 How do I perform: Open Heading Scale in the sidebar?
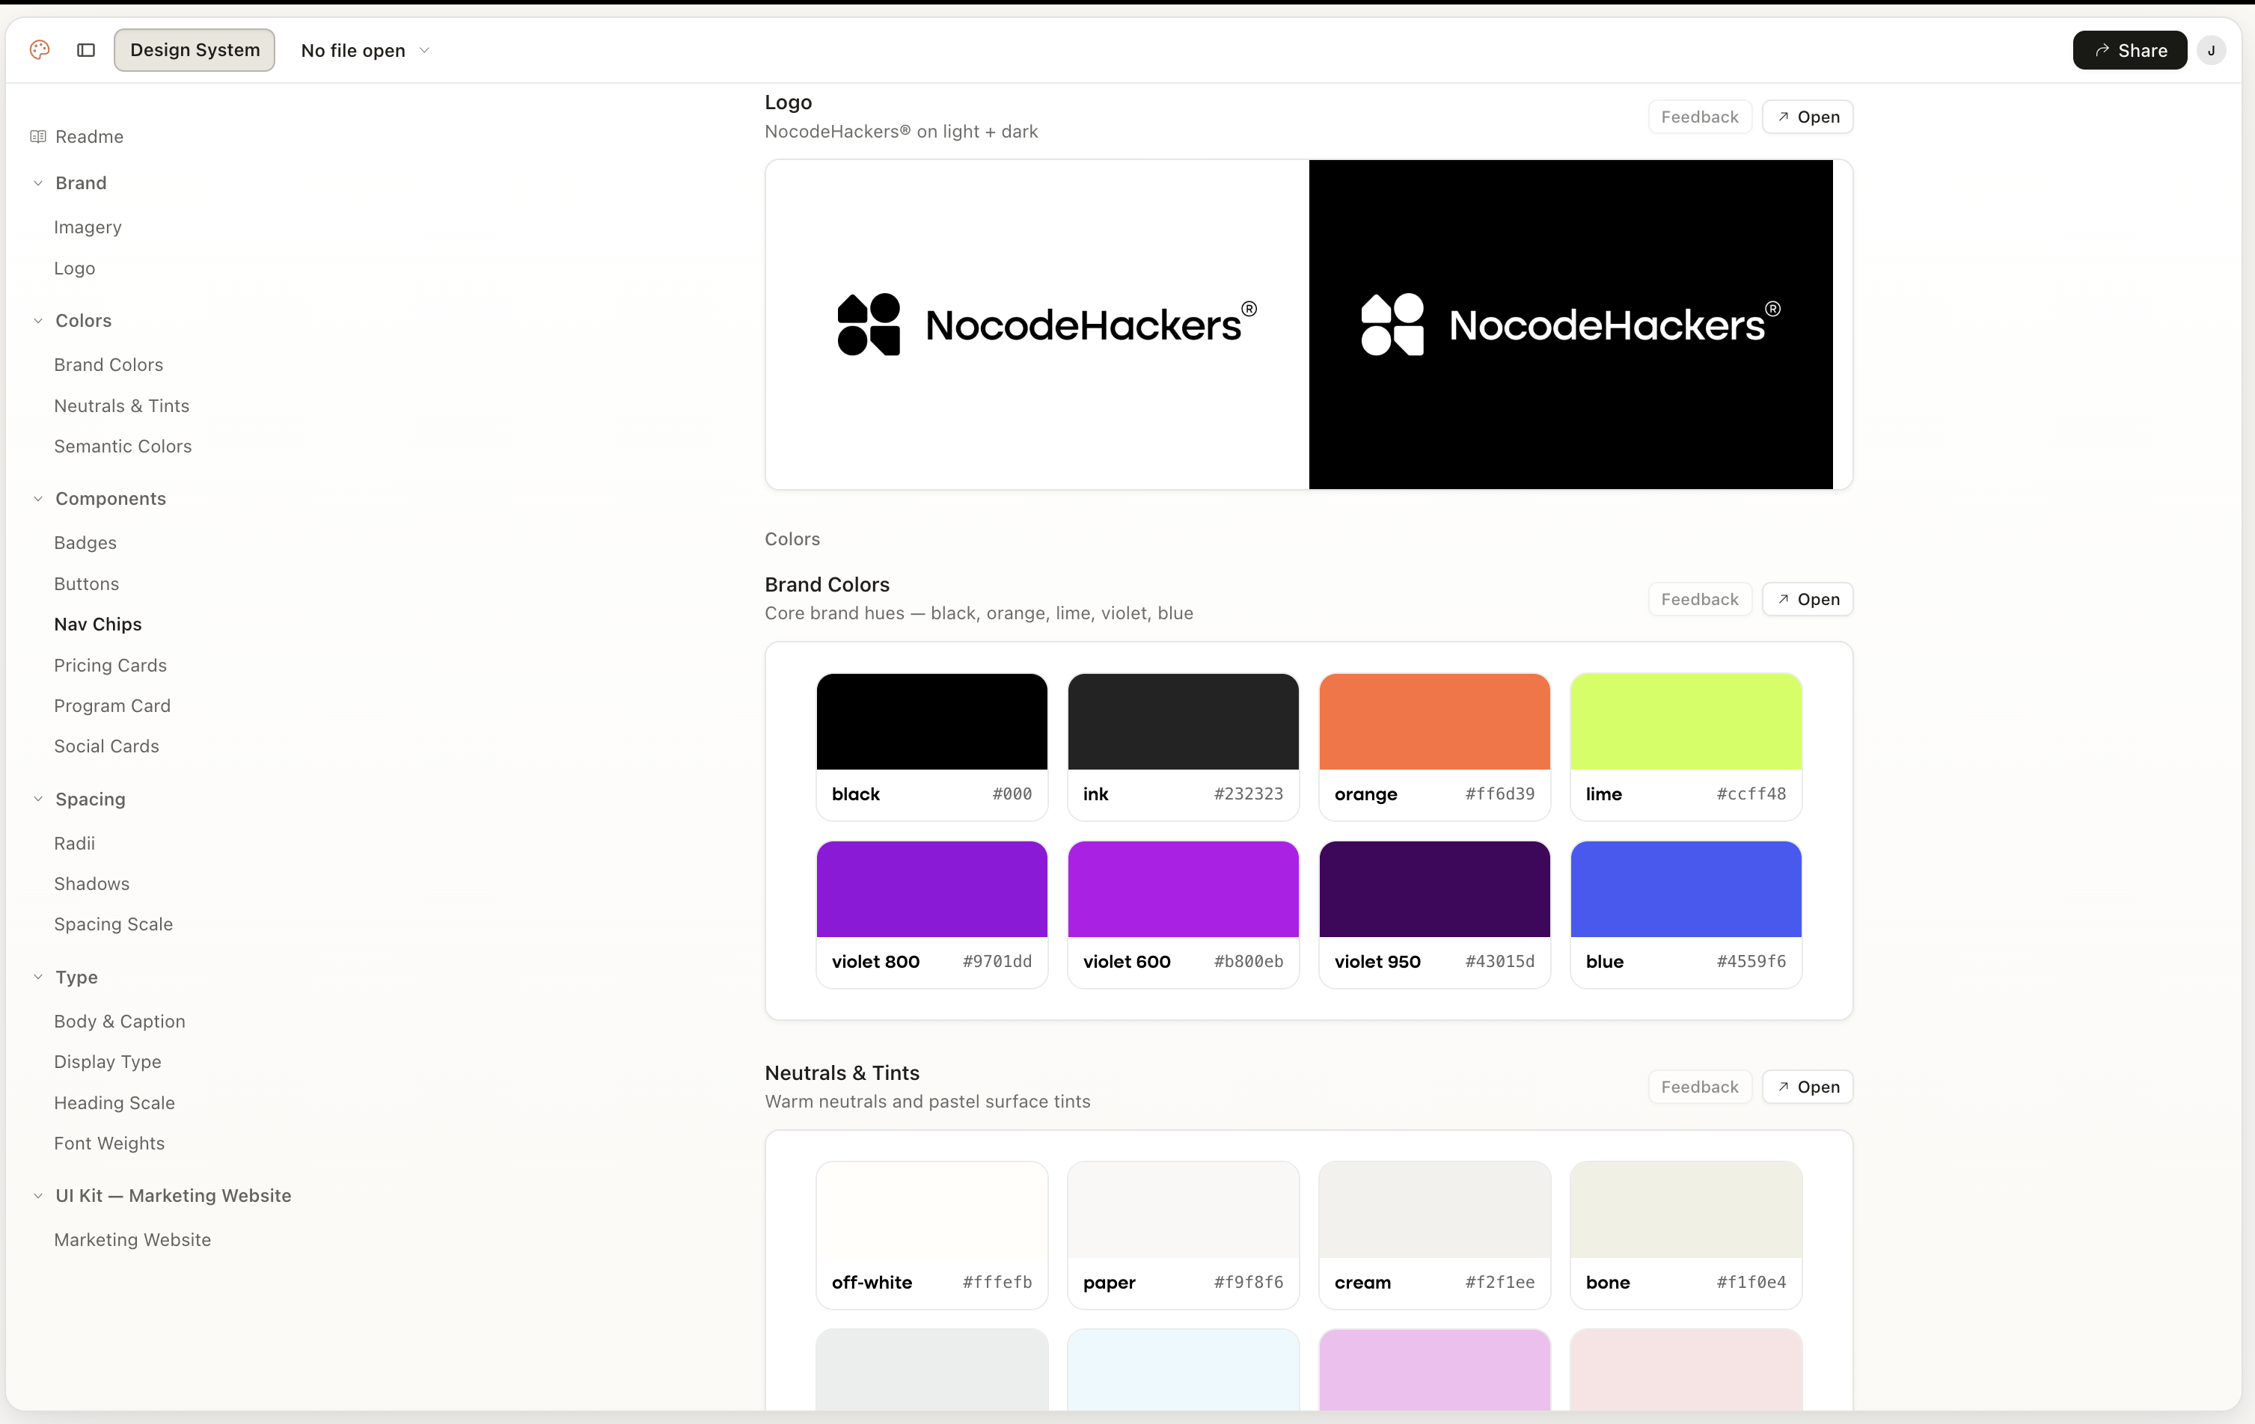[114, 1103]
